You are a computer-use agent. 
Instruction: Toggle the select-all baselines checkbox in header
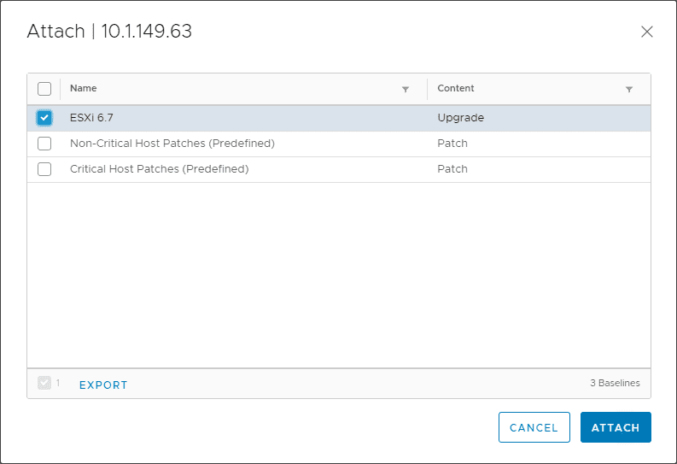[44, 89]
